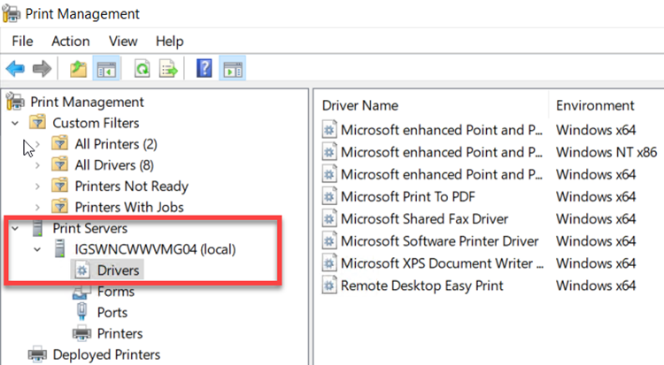Viewport: 664px width, 365px height.
Task: Expand the Printers Not Ready filter
Action: pyautogui.click(x=37, y=186)
